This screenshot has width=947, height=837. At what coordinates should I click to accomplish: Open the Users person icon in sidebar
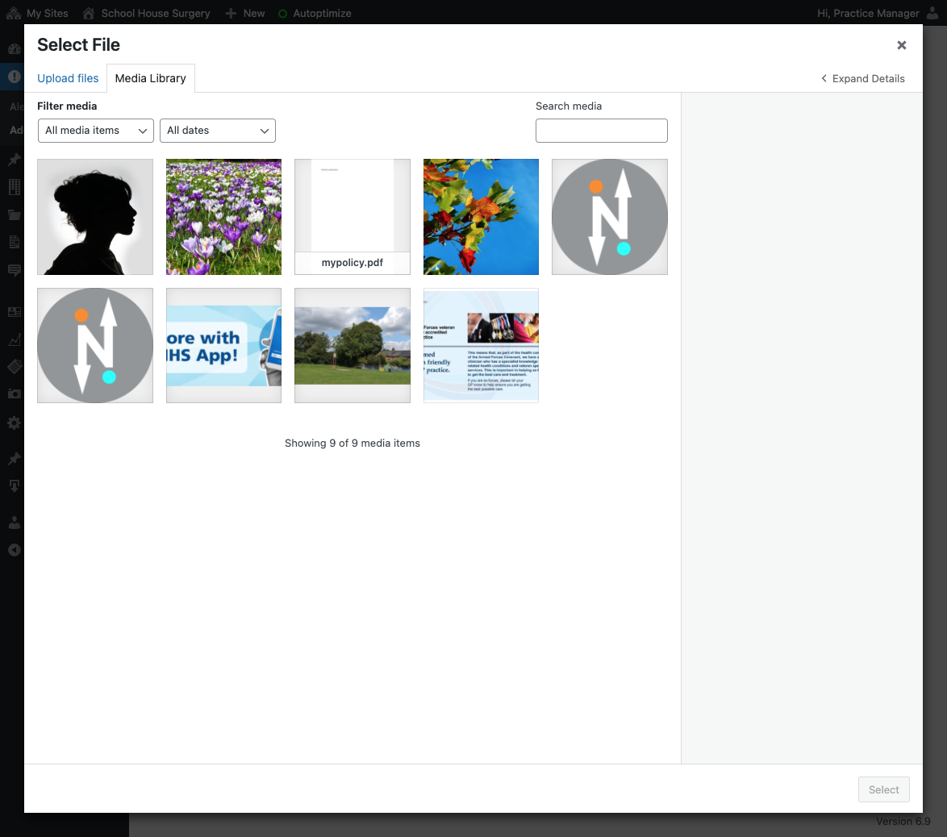[x=14, y=523]
